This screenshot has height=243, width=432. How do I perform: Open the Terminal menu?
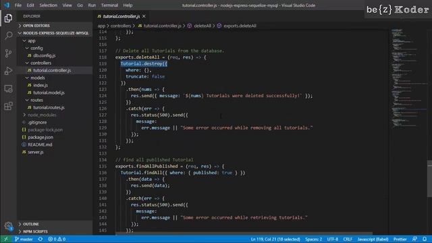click(109, 5)
